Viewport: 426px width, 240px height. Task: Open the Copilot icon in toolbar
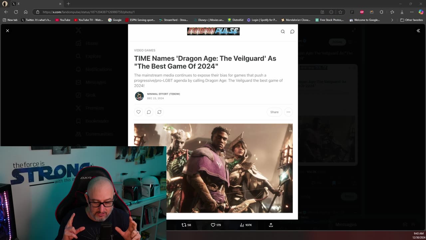click(421, 12)
